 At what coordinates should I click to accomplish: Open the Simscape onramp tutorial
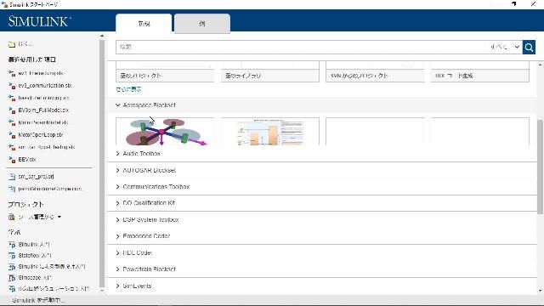click(x=35, y=278)
